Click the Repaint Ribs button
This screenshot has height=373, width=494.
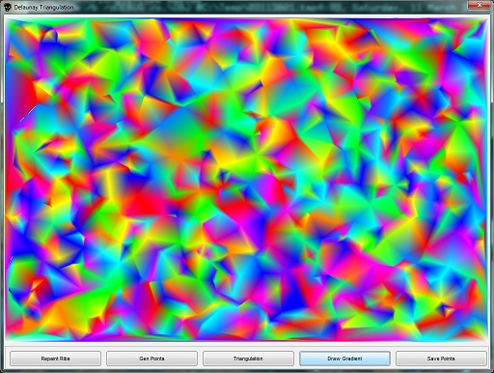(x=55, y=359)
